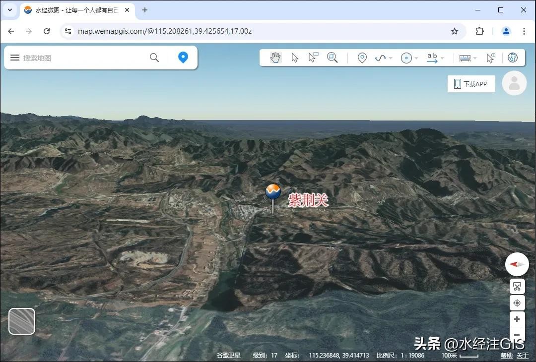This screenshot has width=536, height=362.
Task: Reset orientation using the compass
Action: pyautogui.click(x=517, y=264)
